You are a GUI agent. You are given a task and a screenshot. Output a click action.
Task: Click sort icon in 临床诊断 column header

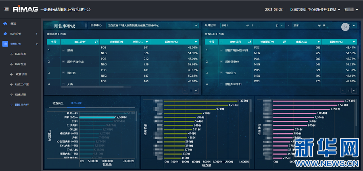(96, 42)
